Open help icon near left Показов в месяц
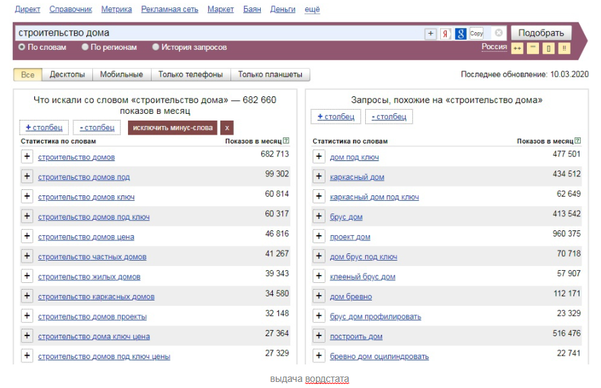Screen dimensions: 601x388 click(286, 141)
